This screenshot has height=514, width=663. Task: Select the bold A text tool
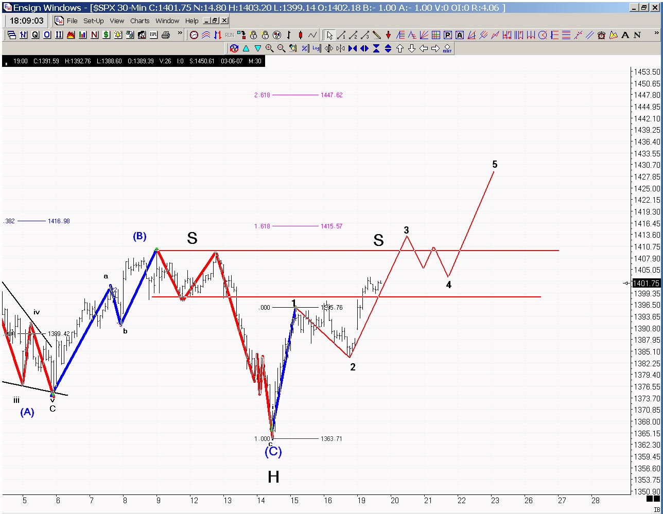click(x=625, y=35)
